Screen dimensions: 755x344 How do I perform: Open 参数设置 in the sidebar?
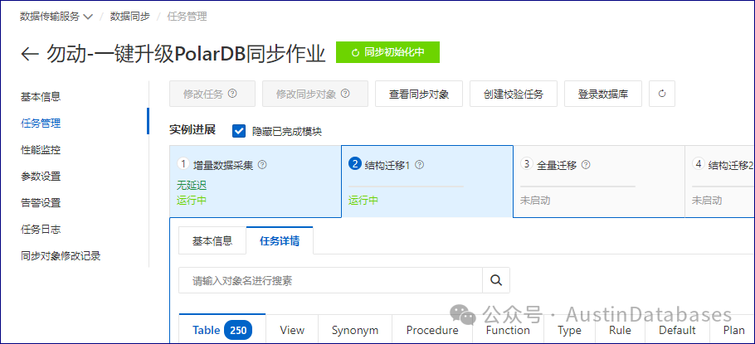point(41,176)
